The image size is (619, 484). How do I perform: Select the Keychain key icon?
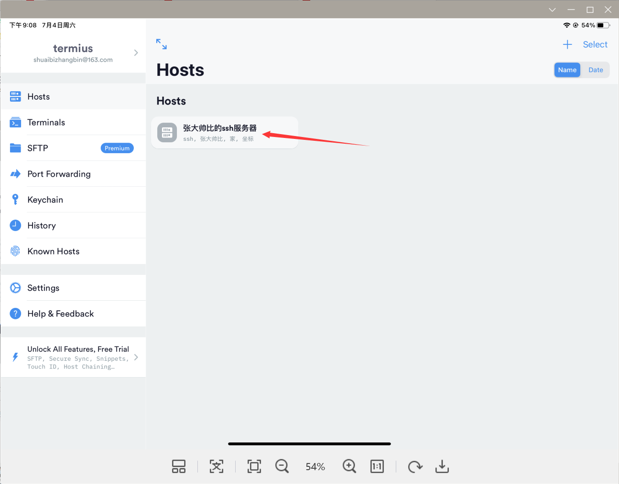(15, 200)
